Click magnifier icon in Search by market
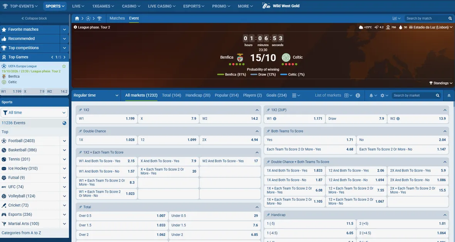455x242 pixels. click(x=438, y=96)
